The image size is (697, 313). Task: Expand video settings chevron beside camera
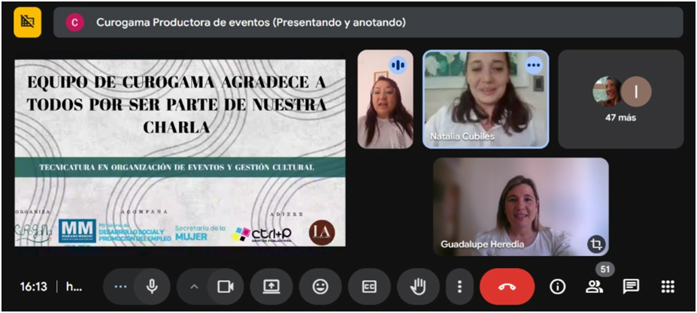[x=194, y=287]
